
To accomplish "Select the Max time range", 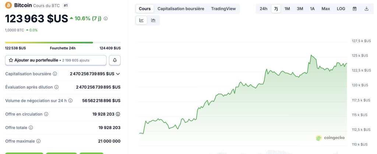I will pyautogui.click(x=325, y=8).
